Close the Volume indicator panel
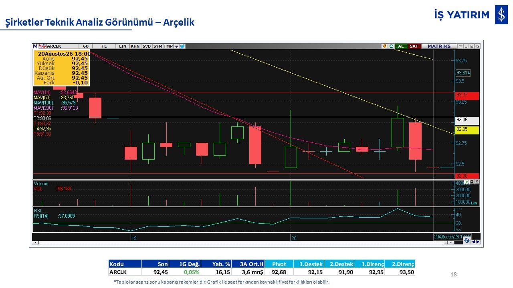This screenshot has height=288, width=513. [477, 182]
